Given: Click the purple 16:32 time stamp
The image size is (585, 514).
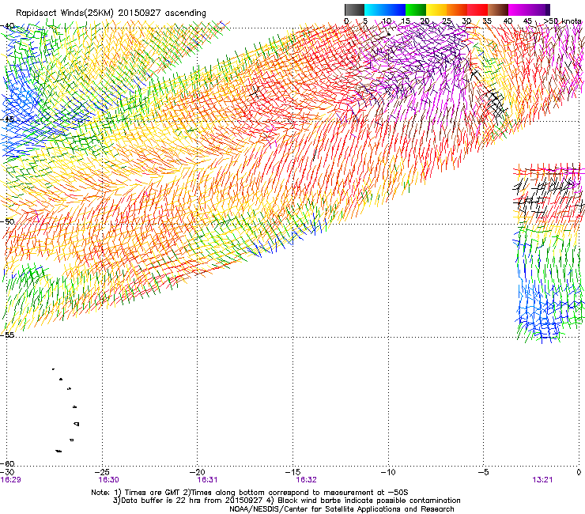Looking at the screenshot, I should click(x=306, y=480).
